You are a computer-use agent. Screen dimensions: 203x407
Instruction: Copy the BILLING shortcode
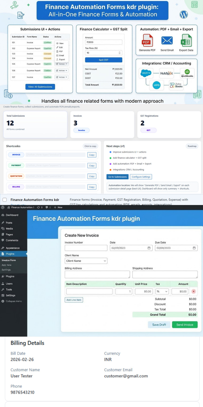(x=92, y=187)
